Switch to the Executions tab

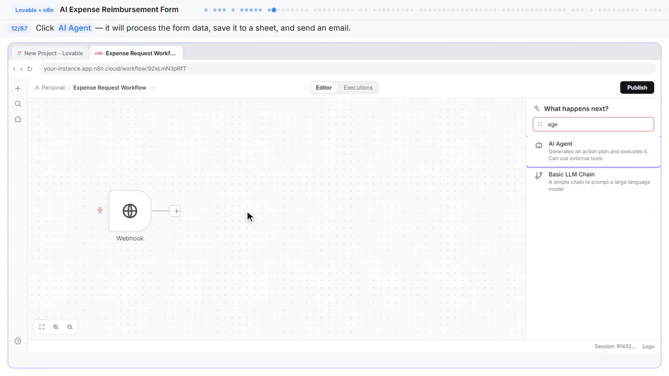(x=358, y=88)
